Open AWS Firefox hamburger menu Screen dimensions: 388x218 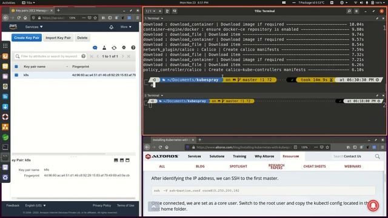click(x=138, y=18)
